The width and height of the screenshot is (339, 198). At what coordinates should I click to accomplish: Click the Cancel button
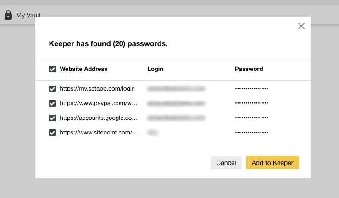[226, 163]
